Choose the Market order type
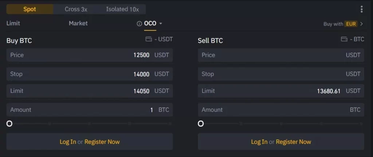This screenshot has height=157, width=373. 78,23
